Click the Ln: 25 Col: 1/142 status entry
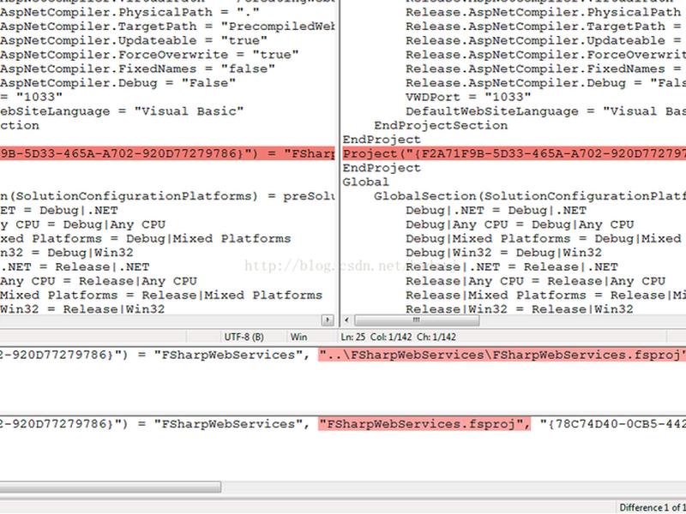The height and width of the screenshot is (514, 686). point(398,337)
